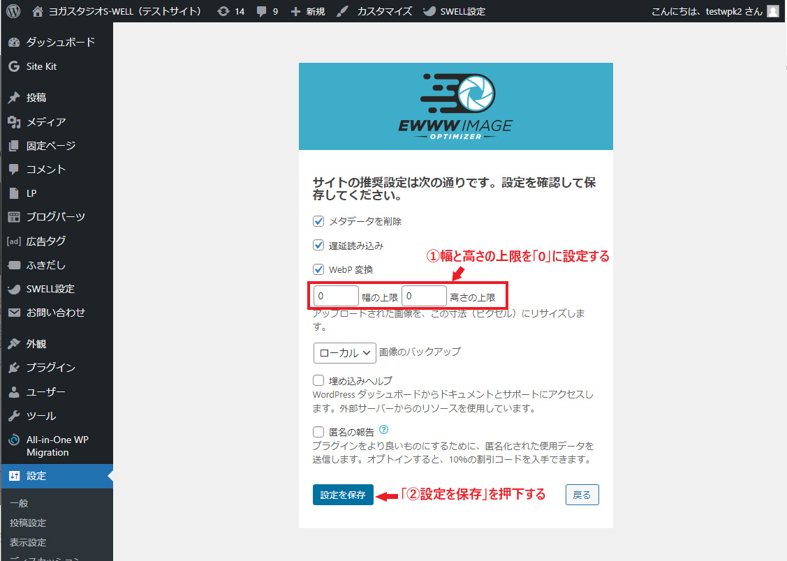
Task: Open updates icon showing 14
Action: point(223,11)
